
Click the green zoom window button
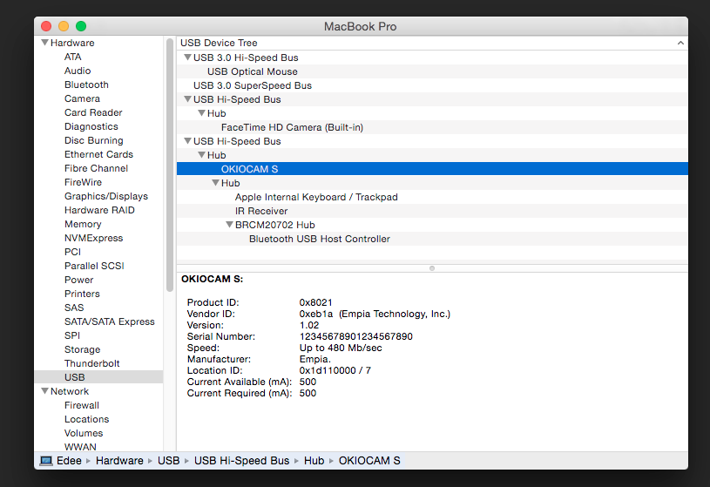click(81, 26)
